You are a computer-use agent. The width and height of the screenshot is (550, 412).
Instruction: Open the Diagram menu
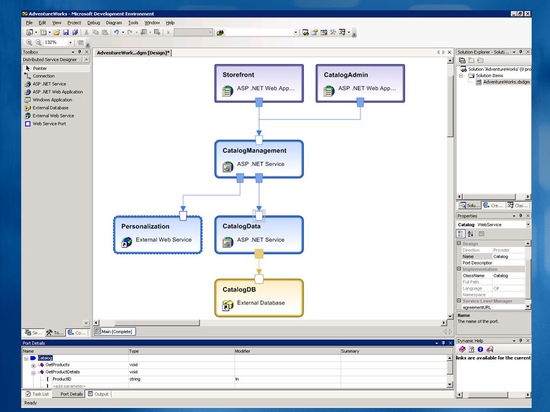pos(114,23)
